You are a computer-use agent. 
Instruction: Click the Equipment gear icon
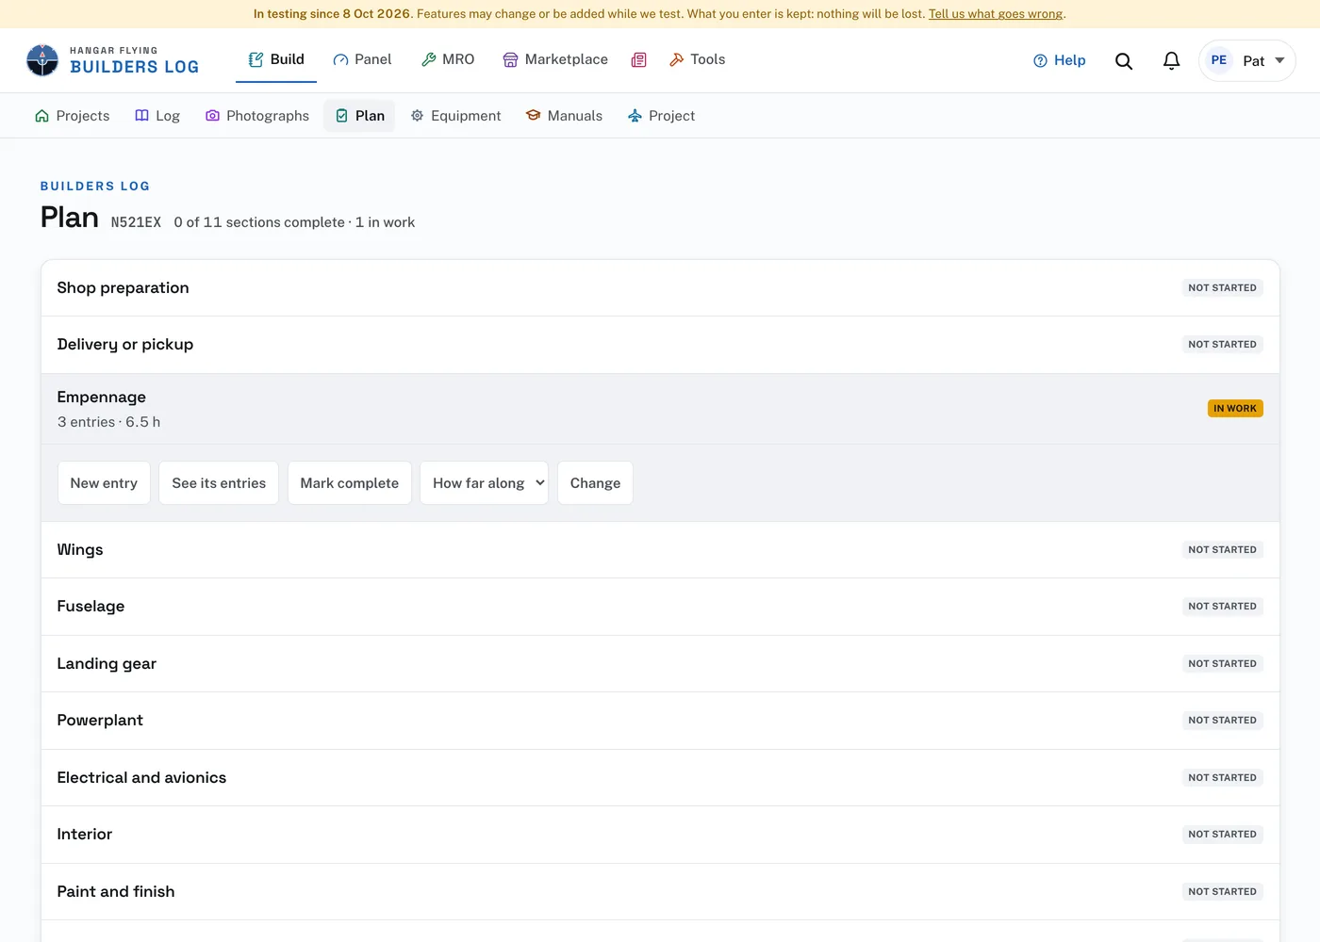(x=417, y=116)
